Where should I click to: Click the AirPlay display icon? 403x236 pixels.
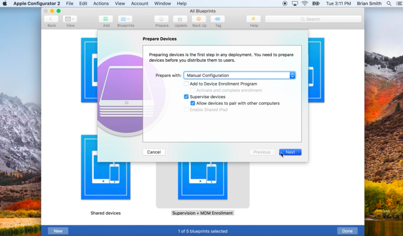(x=295, y=3)
